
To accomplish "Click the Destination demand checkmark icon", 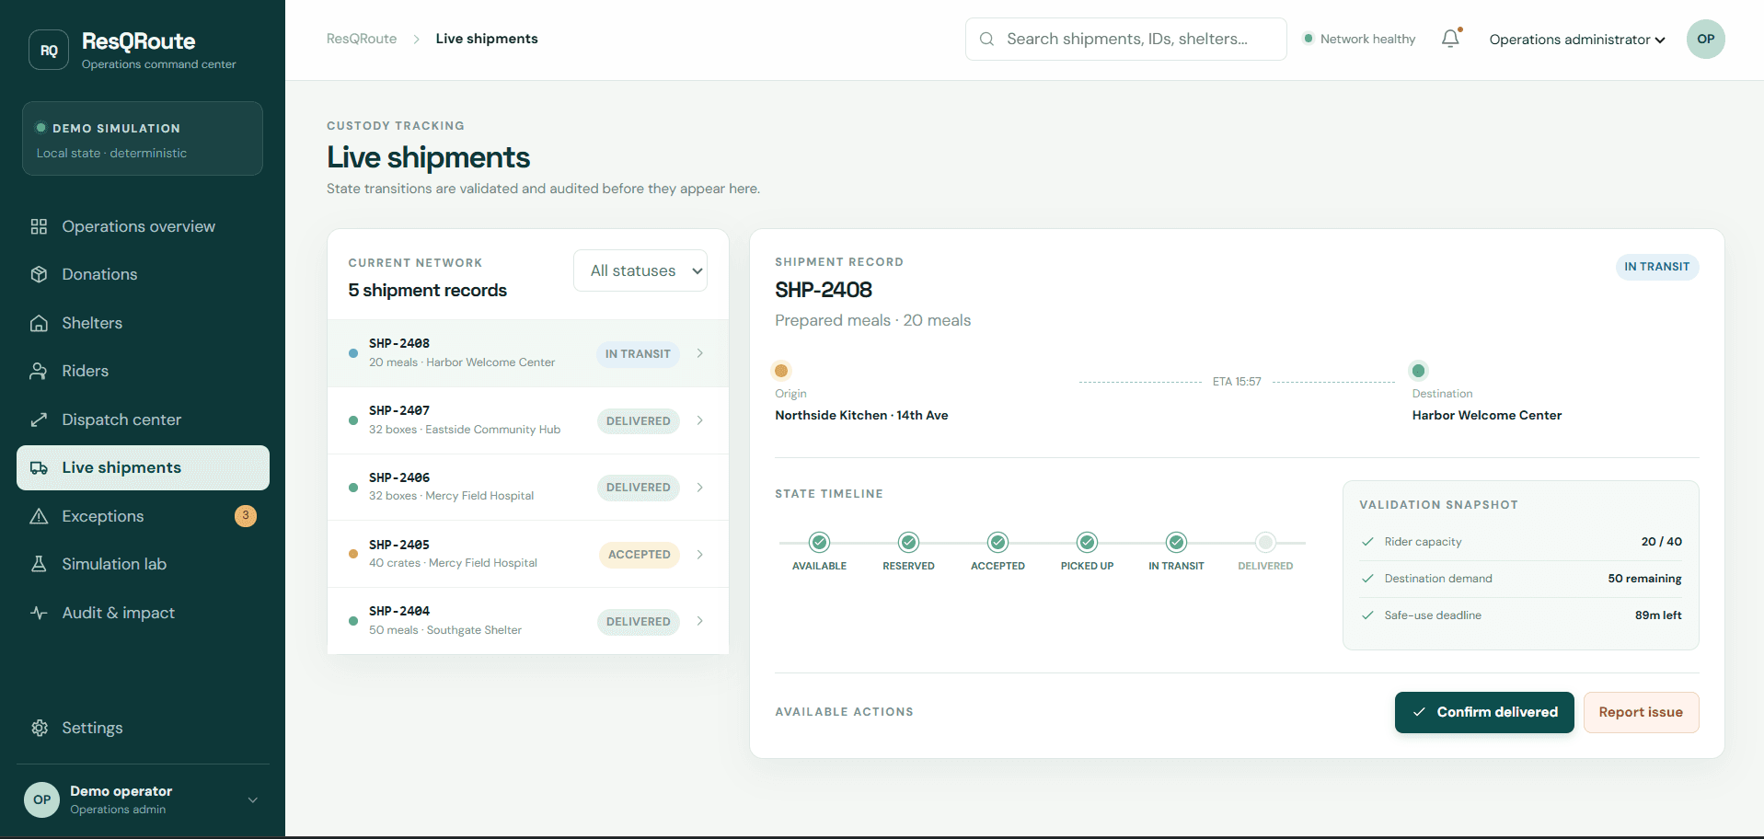I will coord(1367,579).
